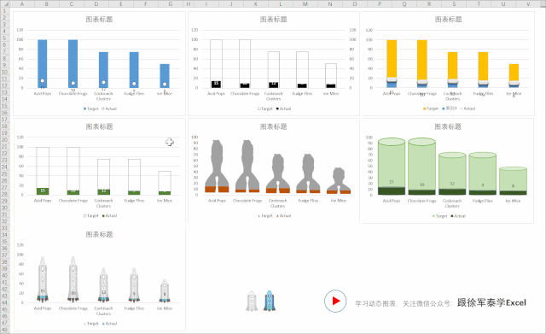Click the red play button icon
546x334 pixels.
(x=335, y=301)
